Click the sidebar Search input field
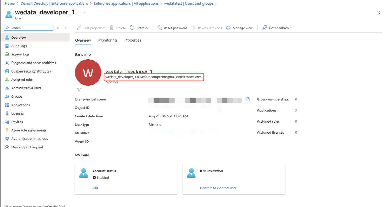The height and width of the screenshot is (207, 384). point(29,28)
